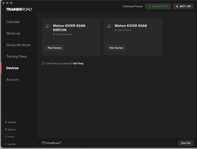The image size is (197, 149).
Task: Click Bluetooth glyph on second KICKR card
Action: click(116, 30)
